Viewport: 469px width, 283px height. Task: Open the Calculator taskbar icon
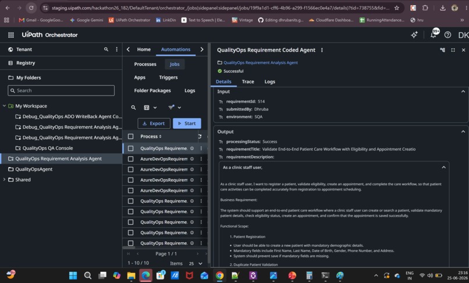tap(309, 275)
